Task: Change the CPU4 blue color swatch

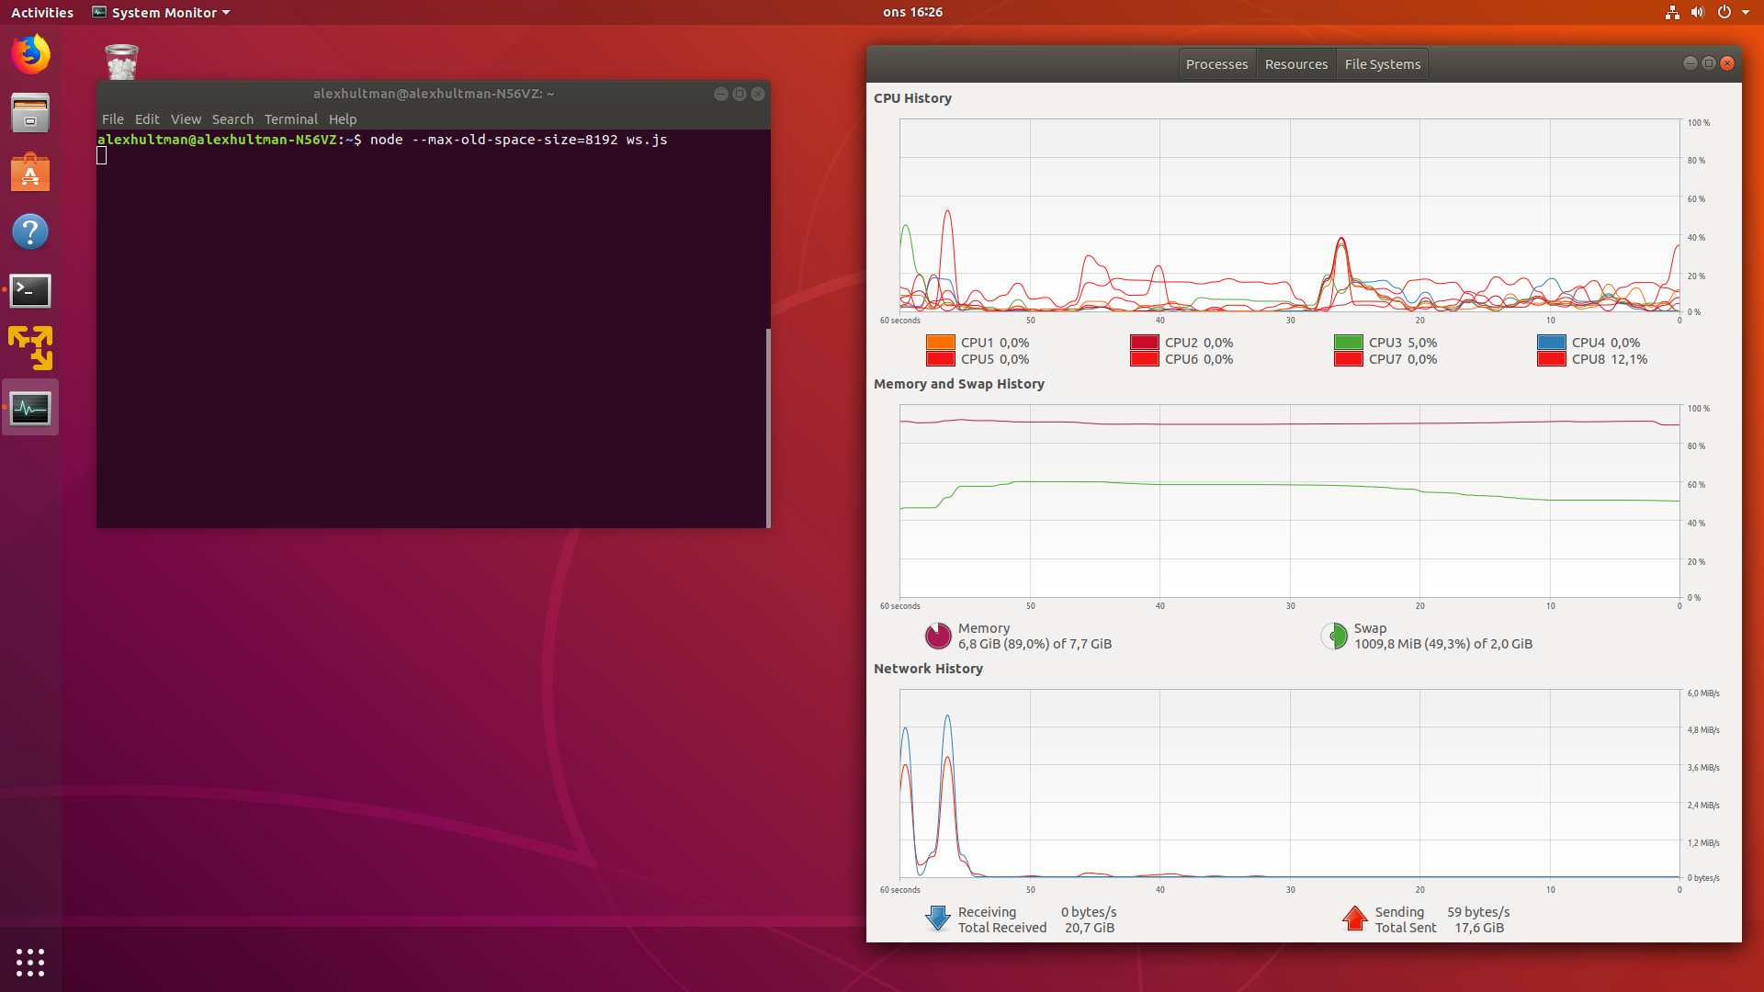Action: 1551,343
